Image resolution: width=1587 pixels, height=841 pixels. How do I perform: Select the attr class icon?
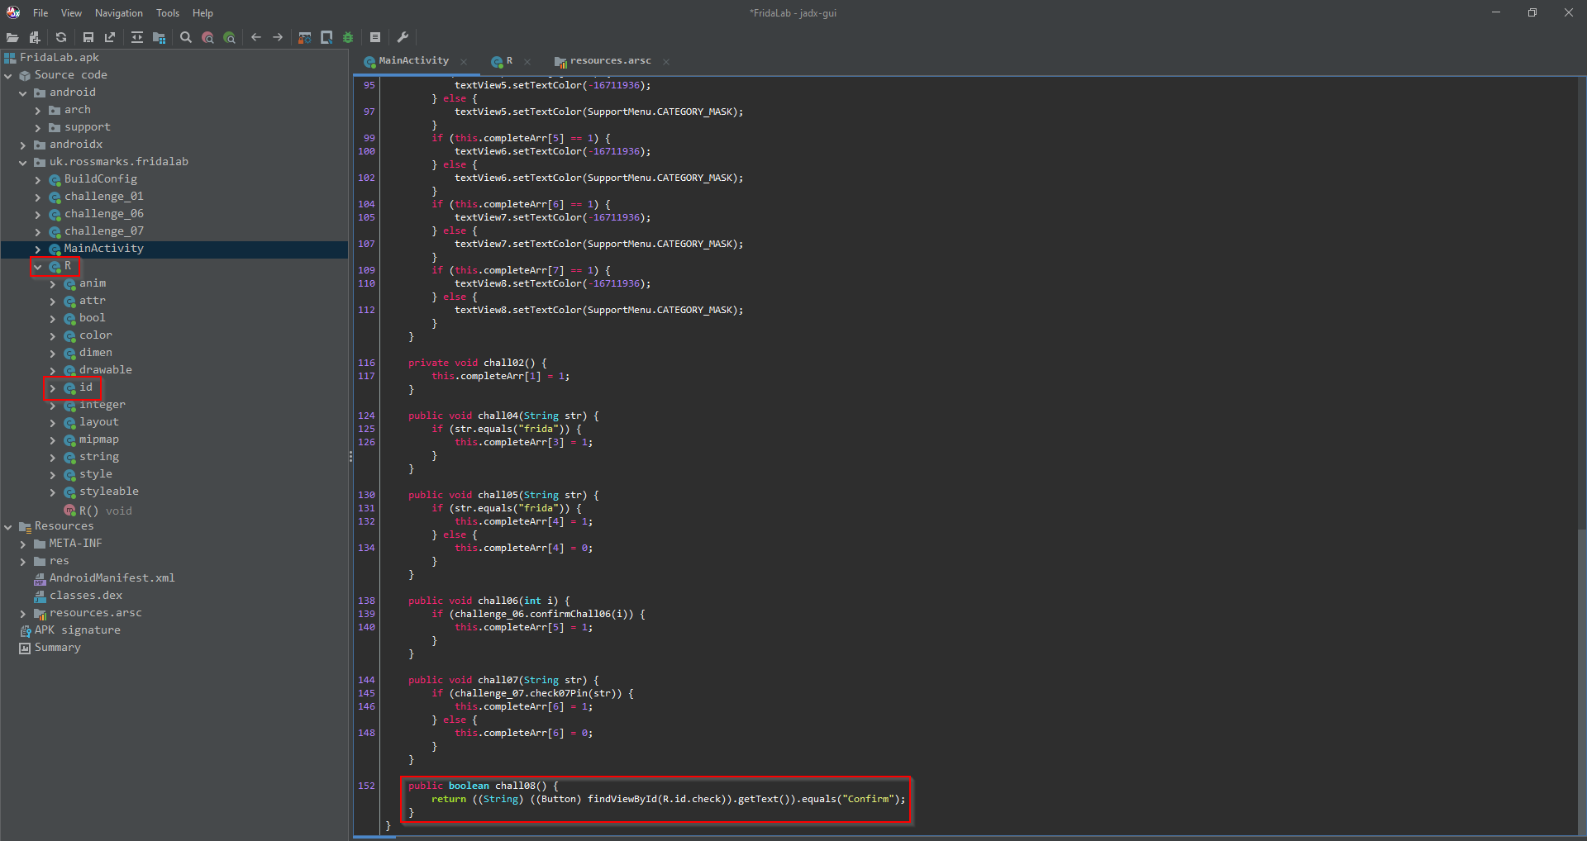tap(70, 302)
